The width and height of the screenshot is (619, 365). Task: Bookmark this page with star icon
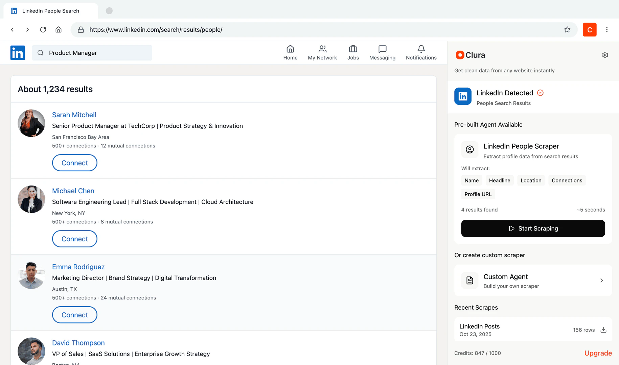(x=567, y=30)
